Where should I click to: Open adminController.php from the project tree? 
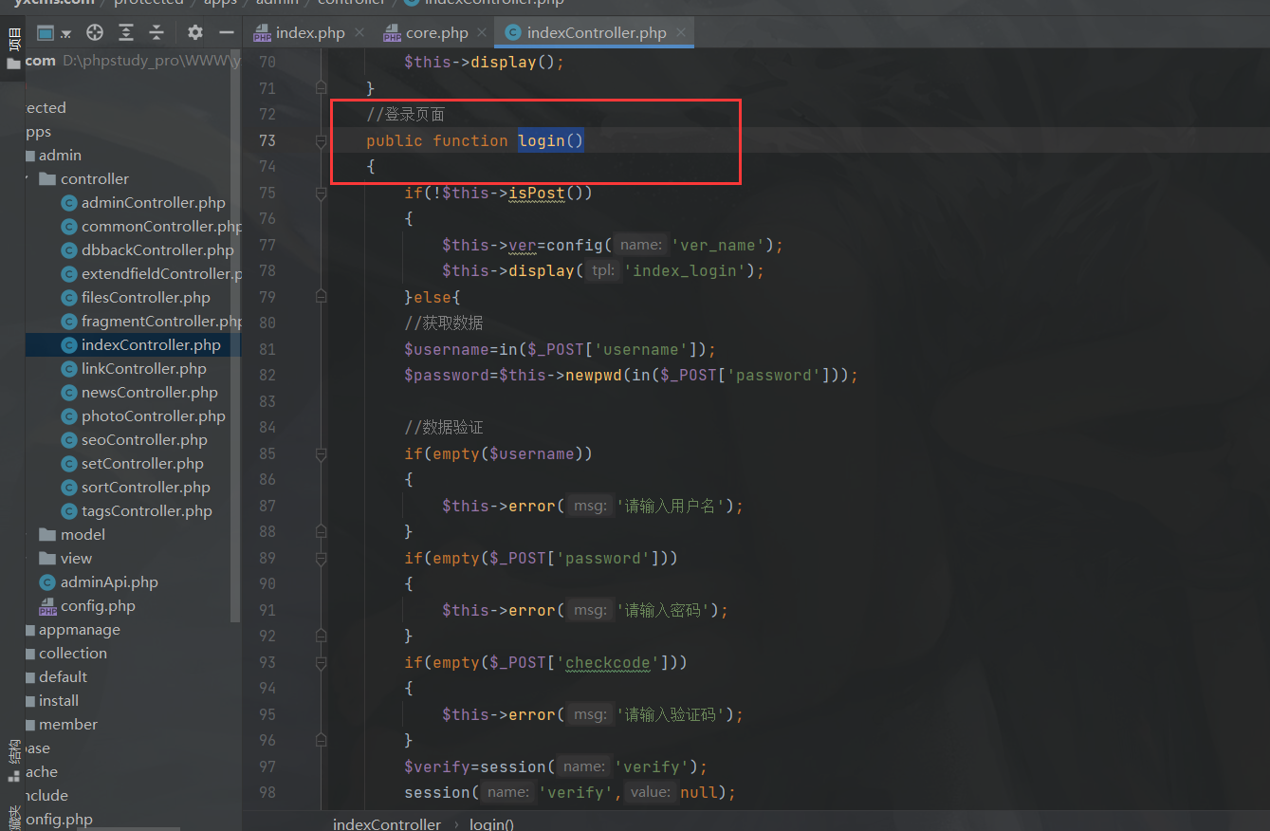tap(153, 202)
